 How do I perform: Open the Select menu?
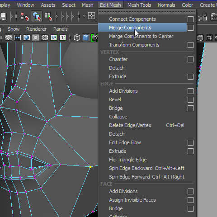pyautogui.click(x=69, y=5)
